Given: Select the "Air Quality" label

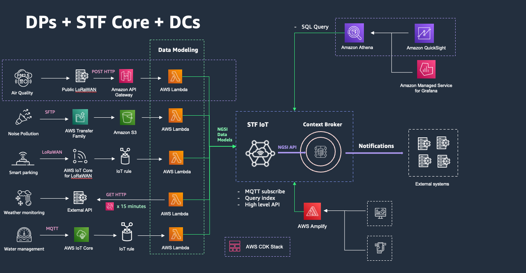Looking at the screenshot, I should coord(23,93).
